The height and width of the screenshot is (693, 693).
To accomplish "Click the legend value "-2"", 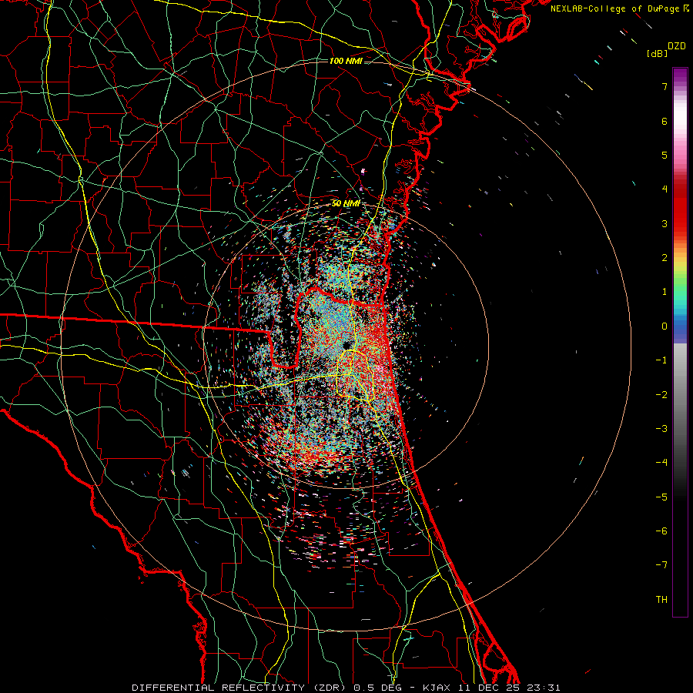I will pyautogui.click(x=661, y=395).
